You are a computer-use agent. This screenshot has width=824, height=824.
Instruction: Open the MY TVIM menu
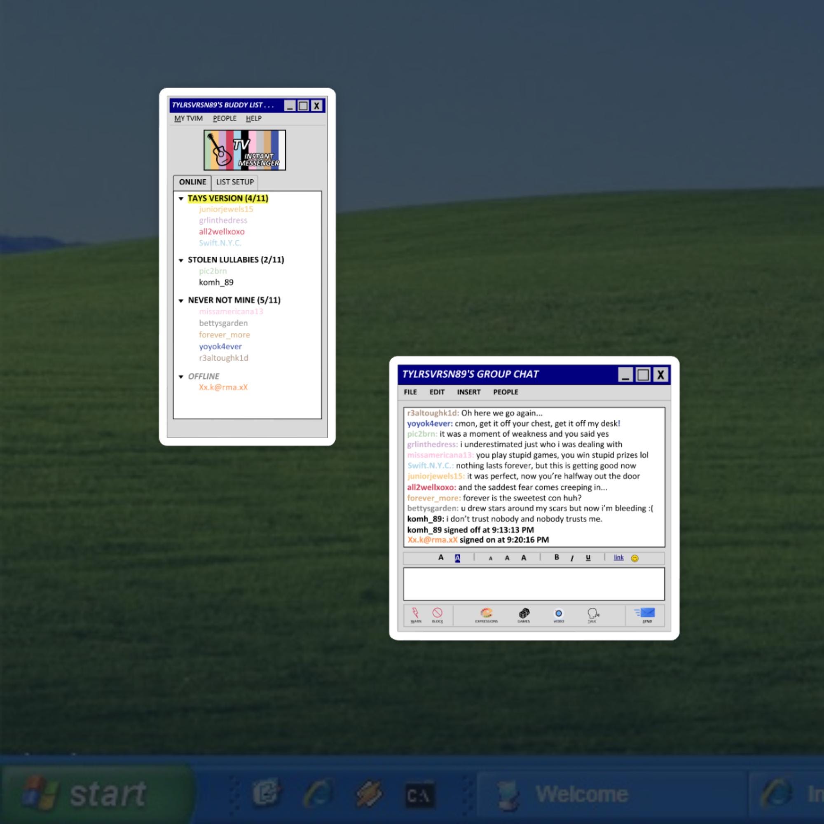pos(189,119)
